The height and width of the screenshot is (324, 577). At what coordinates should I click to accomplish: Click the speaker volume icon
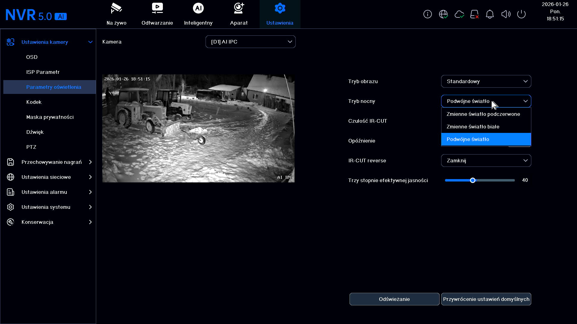pos(506,14)
